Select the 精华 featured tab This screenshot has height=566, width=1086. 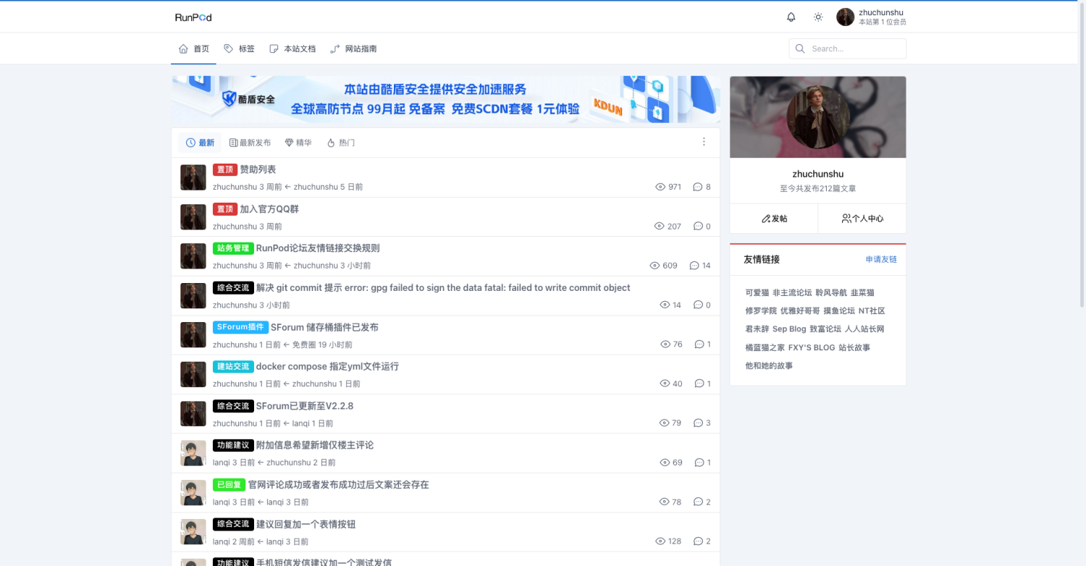point(298,143)
